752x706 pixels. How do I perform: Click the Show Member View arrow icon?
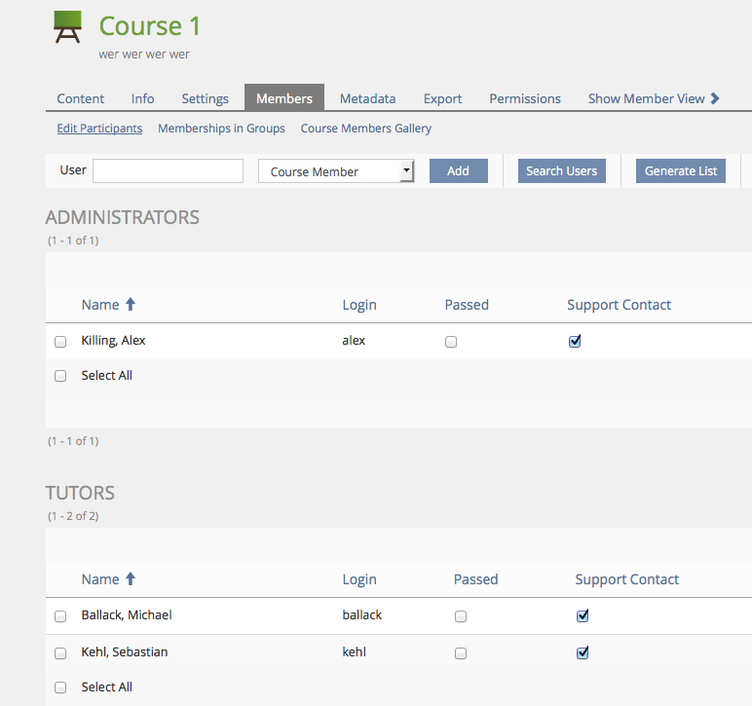(715, 98)
